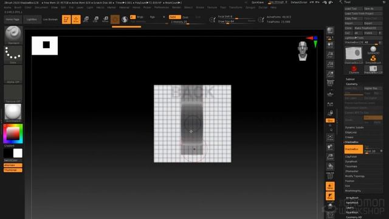Open the Preferences menu
Viewport: 389px width, 219px height.
tap(162, 7)
